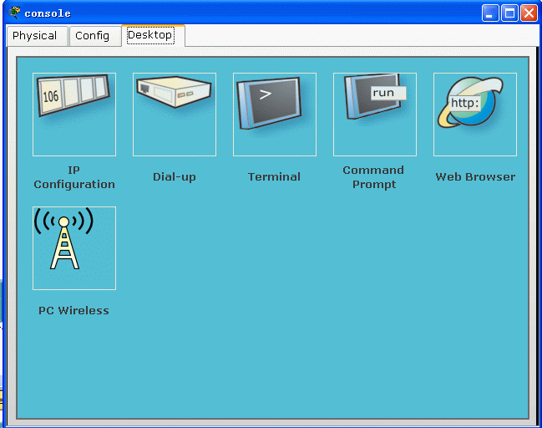Open the PC Wireless antenna icon
542x428 pixels.
[x=74, y=248]
